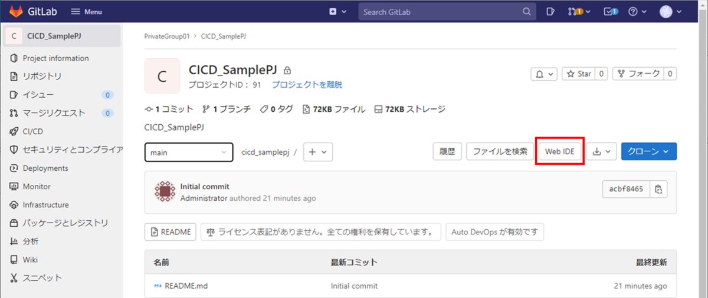Click 72KB ストレージ stat
This screenshot has width=708, height=298.
coord(409,110)
